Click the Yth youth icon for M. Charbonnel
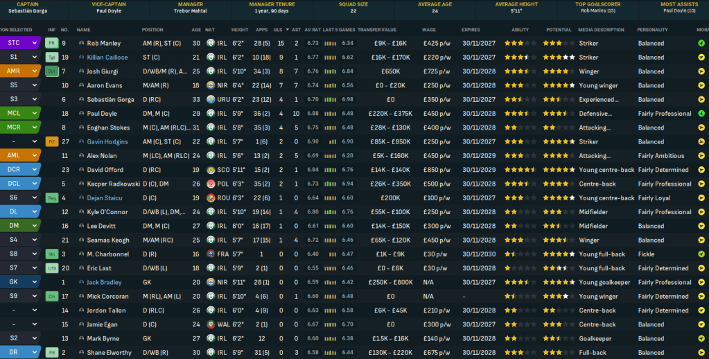The image size is (709, 359). click(51, 254)
